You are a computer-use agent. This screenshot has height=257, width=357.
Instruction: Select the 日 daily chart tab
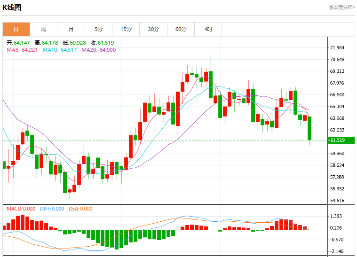click(x=16, y=29)
